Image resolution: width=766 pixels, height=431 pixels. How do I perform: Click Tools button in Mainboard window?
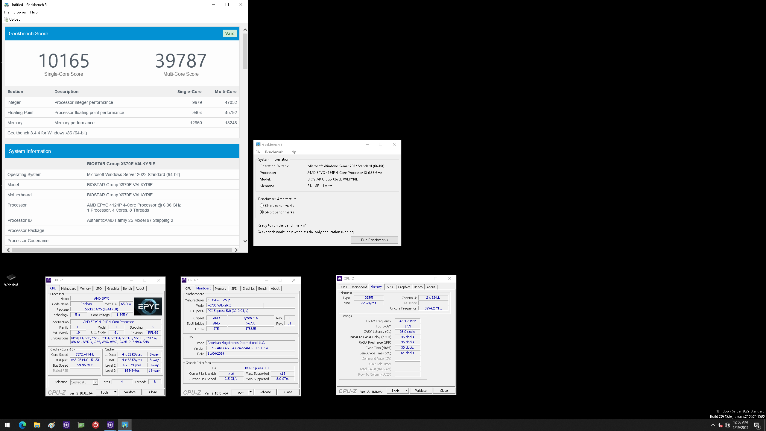pos(240,392)
